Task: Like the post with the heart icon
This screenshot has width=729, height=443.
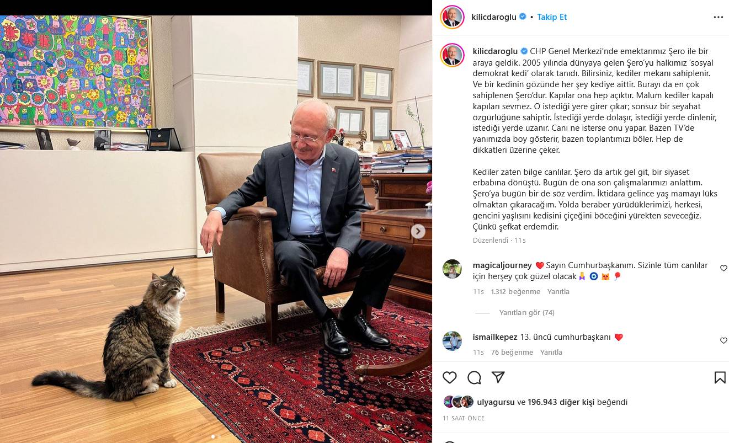Action: [450, 377]
